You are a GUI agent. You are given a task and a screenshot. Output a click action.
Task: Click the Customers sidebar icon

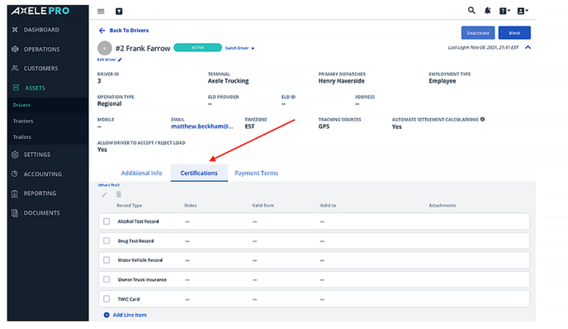tap(15, 68)
